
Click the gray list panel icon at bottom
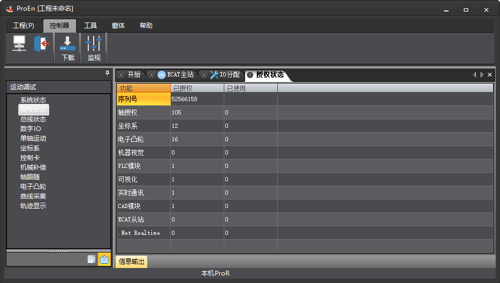tap(92, 259)
